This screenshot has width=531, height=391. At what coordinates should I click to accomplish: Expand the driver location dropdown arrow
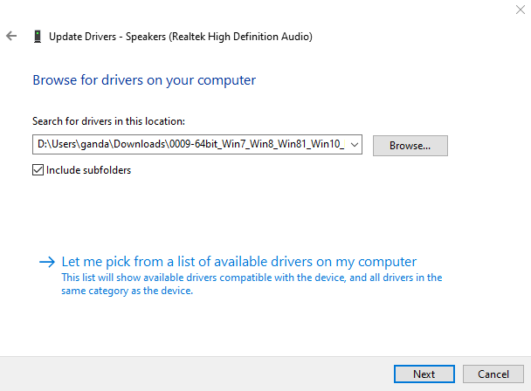(x=354, y=146)
